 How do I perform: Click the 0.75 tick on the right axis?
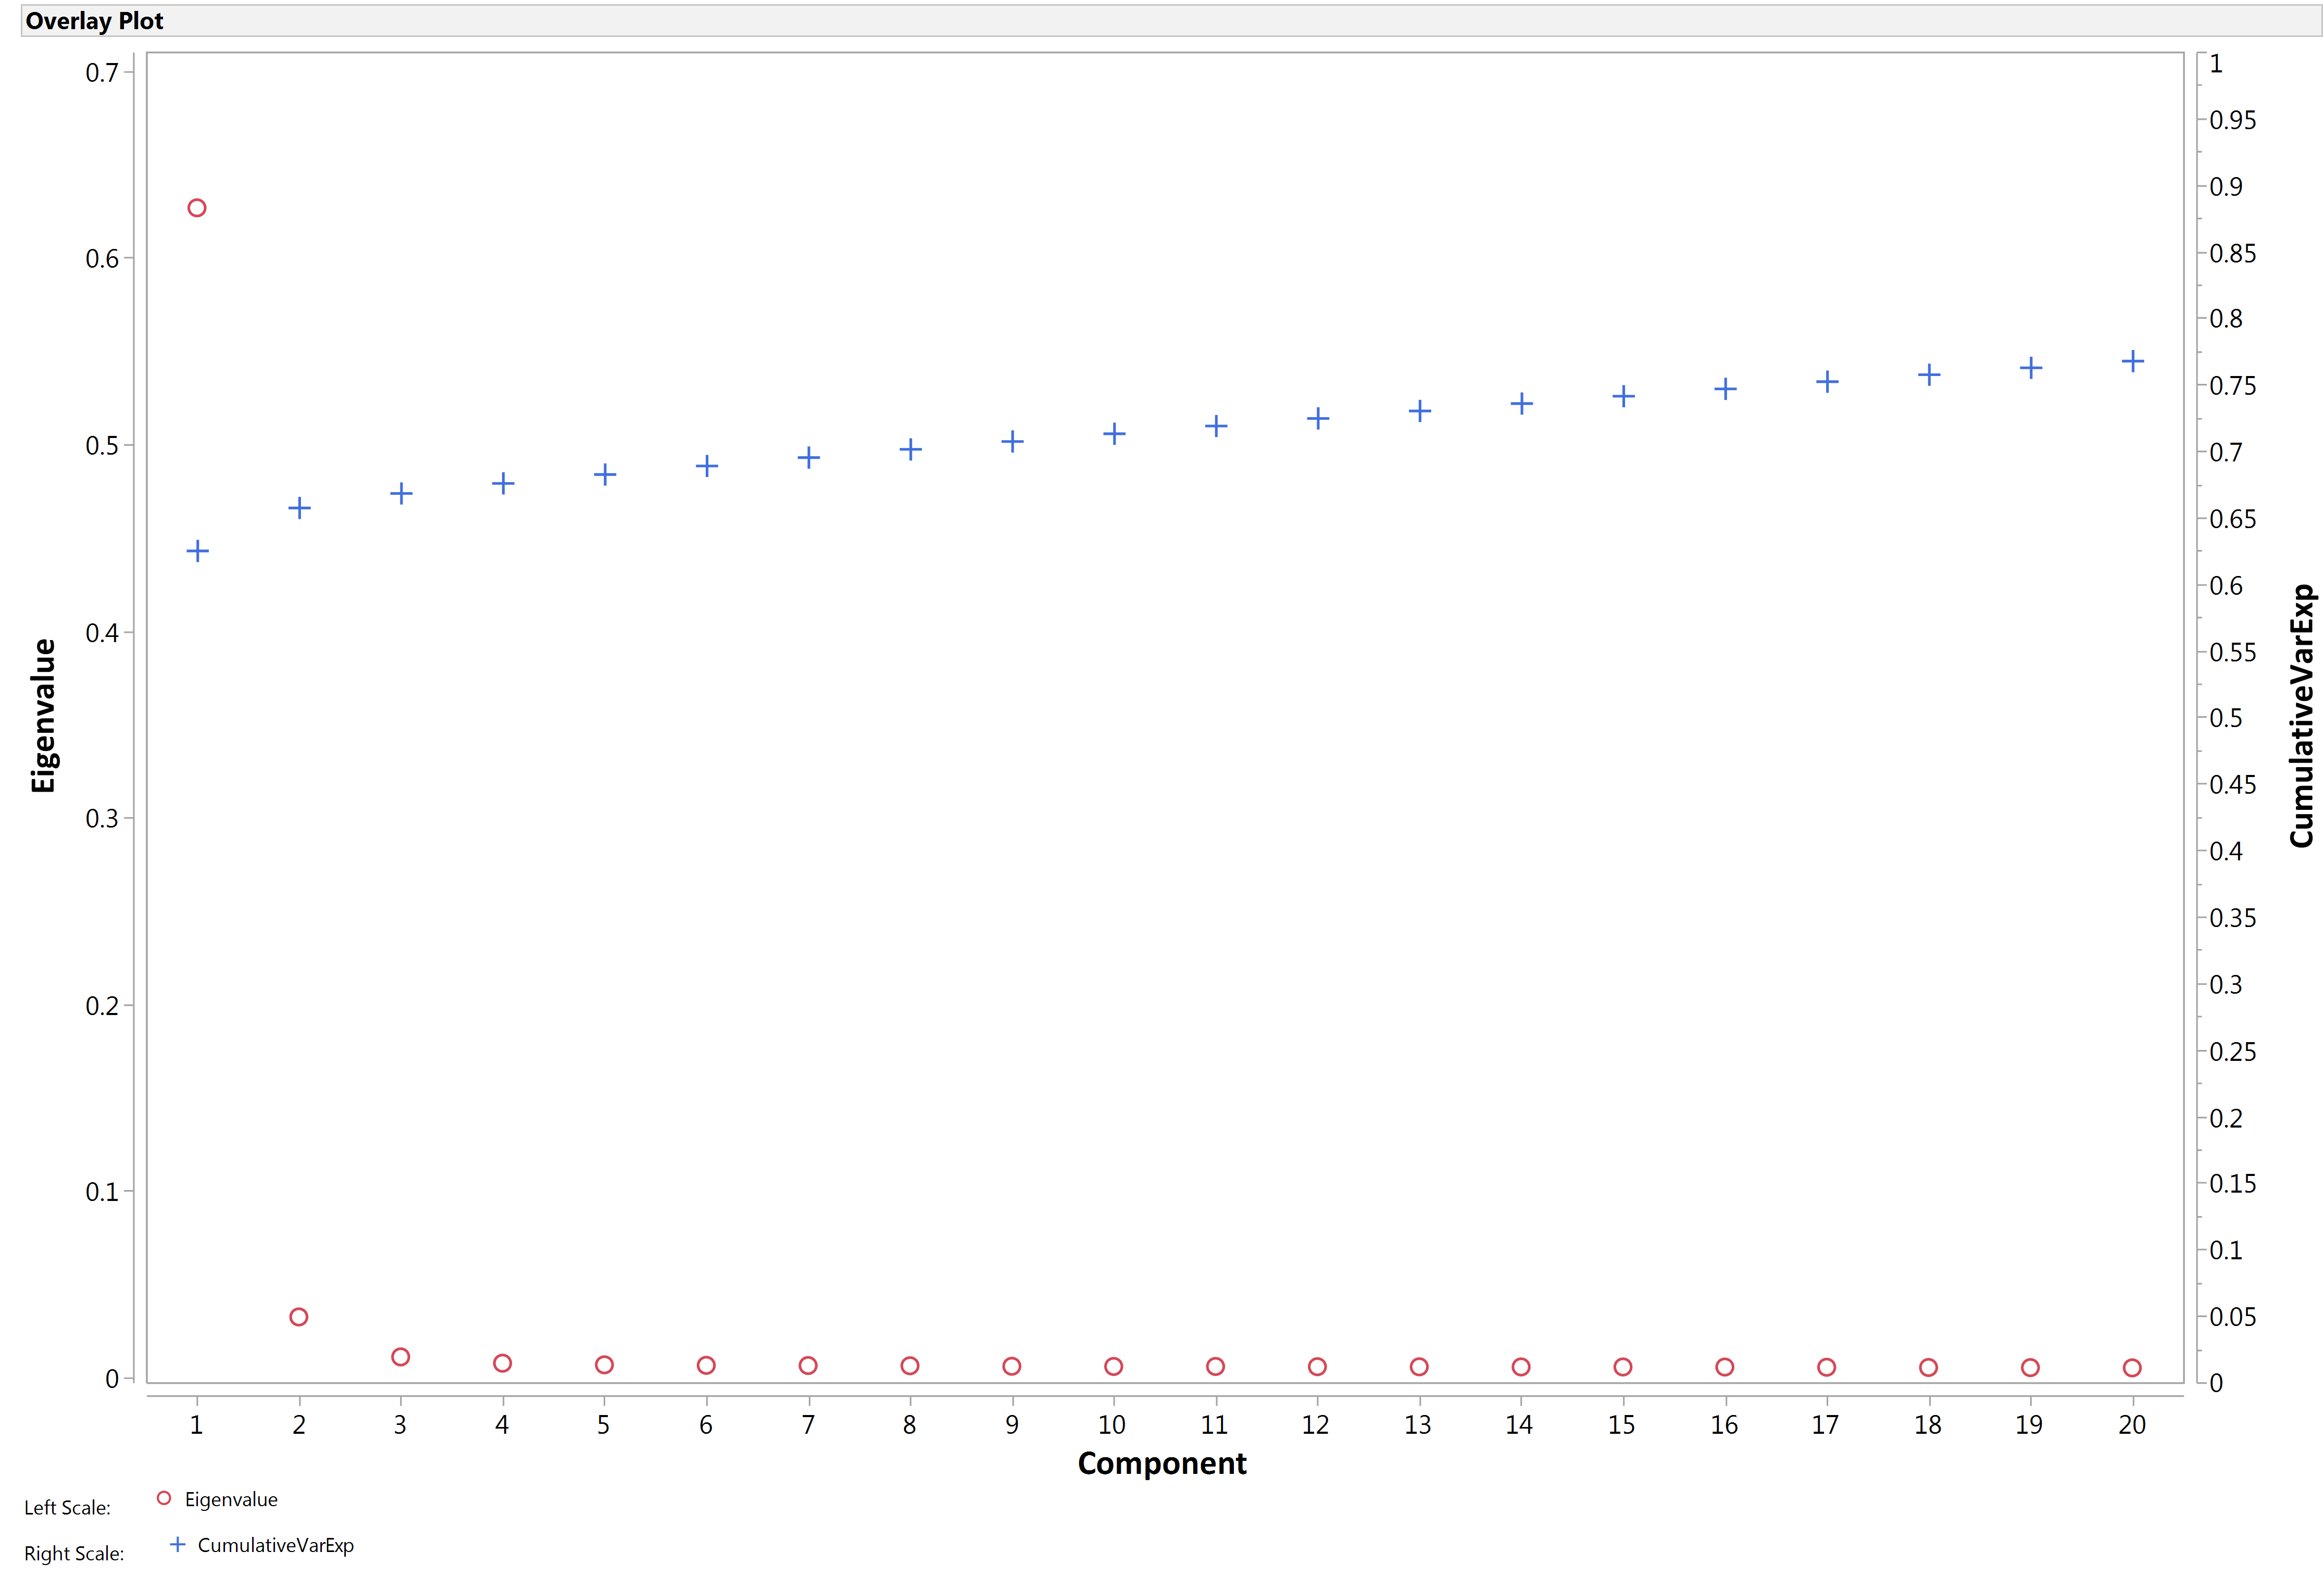[x=2233, y=386]
